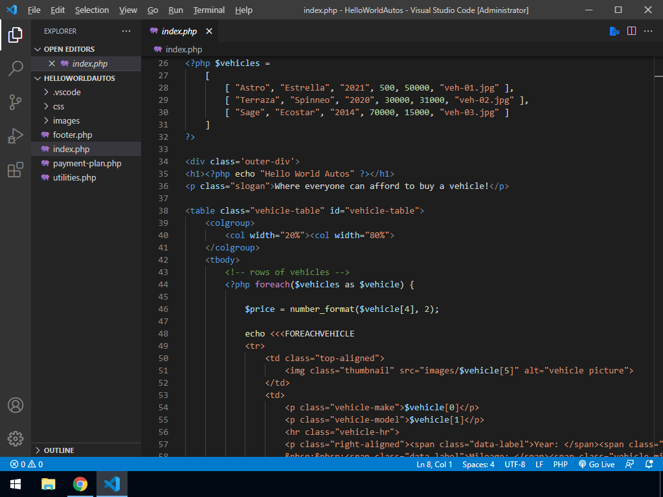Open the Run and Debug view
The width and height of the screenshot is (663, 497).
click(x=16, y=136)
